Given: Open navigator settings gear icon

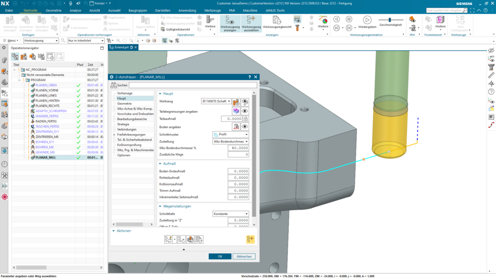Looking at the screenshot, I should point(4,48).
